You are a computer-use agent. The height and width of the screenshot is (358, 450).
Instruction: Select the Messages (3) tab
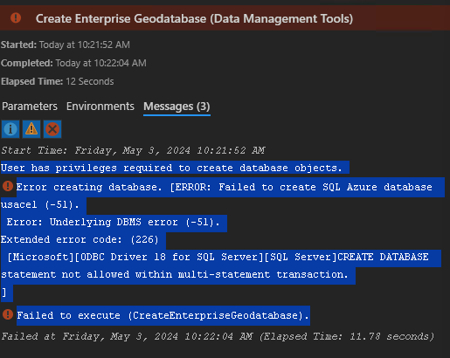tap(177, 107)
